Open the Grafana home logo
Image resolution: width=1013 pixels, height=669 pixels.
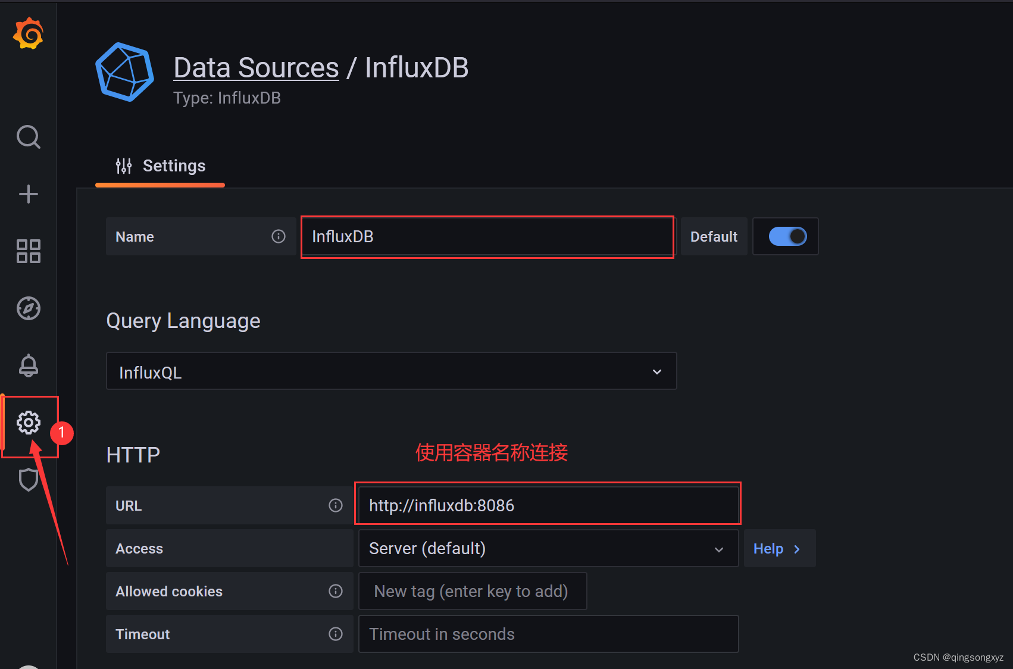[28, 33]
